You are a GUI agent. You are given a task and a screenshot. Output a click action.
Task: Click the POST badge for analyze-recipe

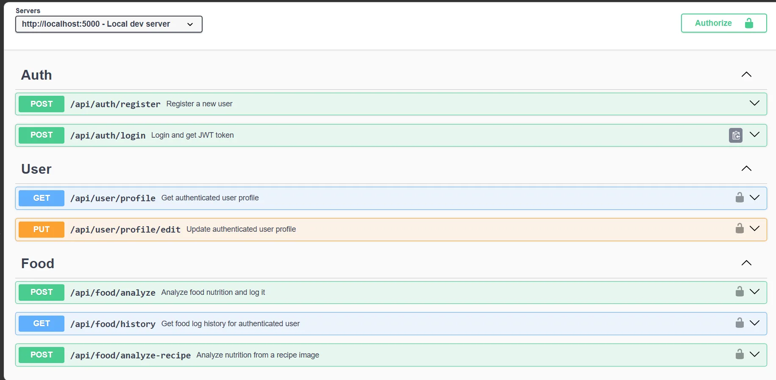click(42, 355)
